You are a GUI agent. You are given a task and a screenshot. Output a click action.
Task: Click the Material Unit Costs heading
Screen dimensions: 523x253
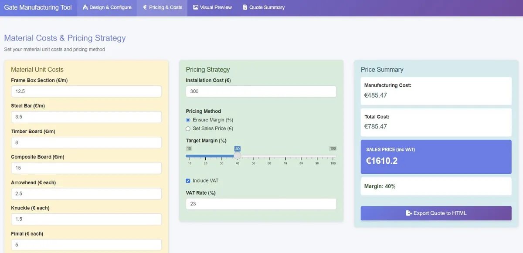(37, 70)
